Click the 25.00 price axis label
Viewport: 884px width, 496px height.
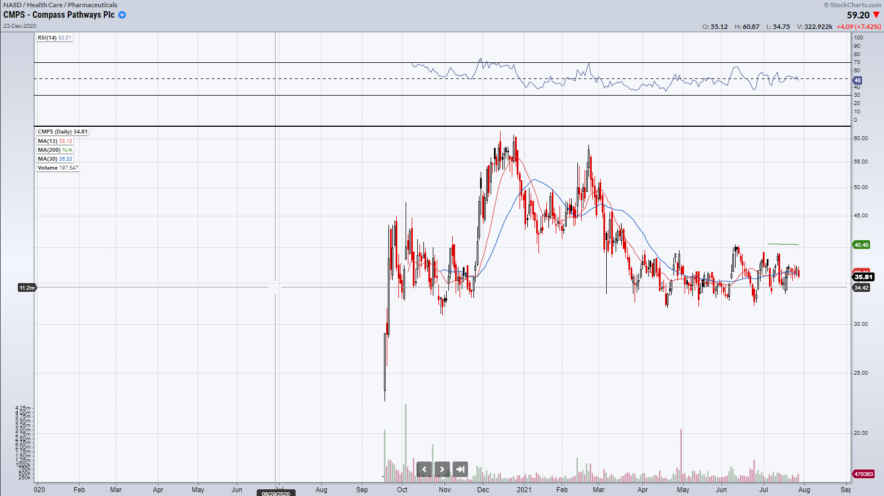pyautogui.click(x=861, y=373)
